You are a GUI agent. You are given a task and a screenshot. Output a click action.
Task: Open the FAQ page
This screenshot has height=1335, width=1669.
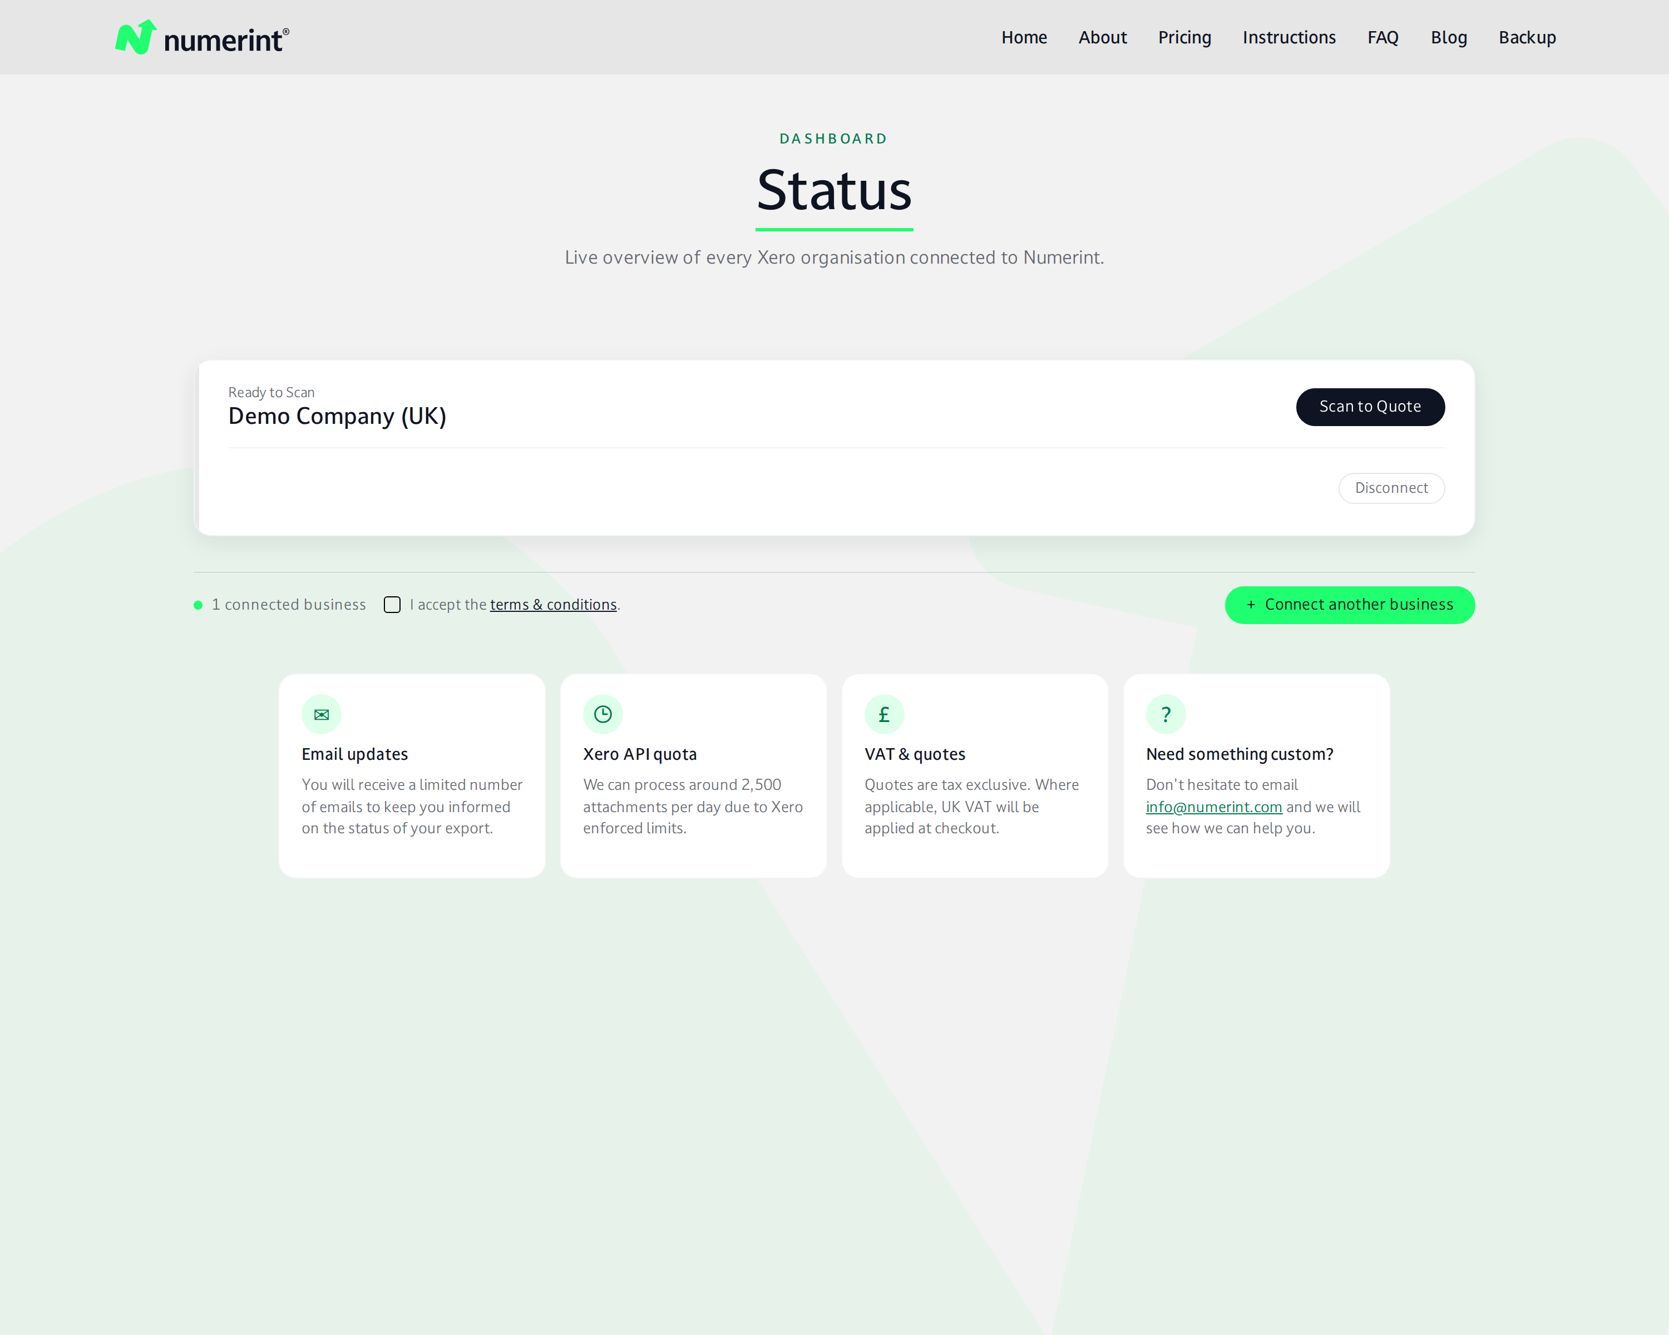[x=1382, y=37]
